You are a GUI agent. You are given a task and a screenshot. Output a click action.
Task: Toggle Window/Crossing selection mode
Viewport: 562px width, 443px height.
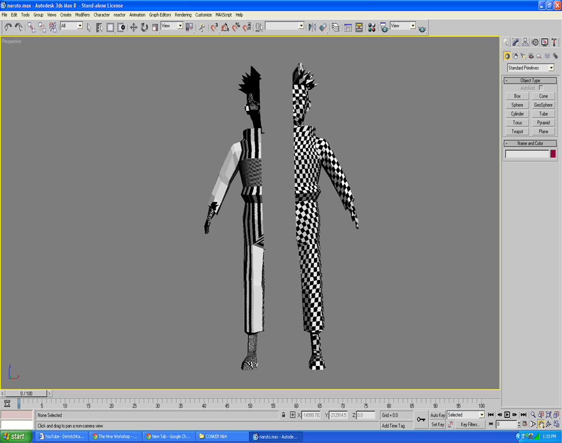[121, 27]
